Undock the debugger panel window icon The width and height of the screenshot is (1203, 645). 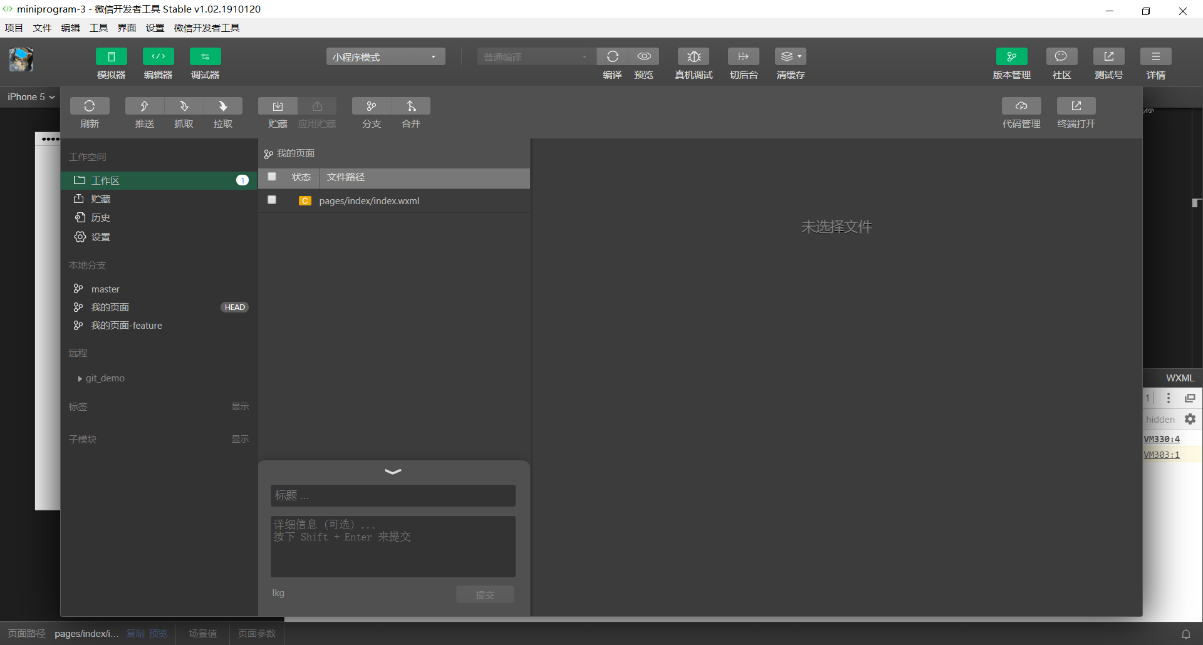click(1190, 398)
